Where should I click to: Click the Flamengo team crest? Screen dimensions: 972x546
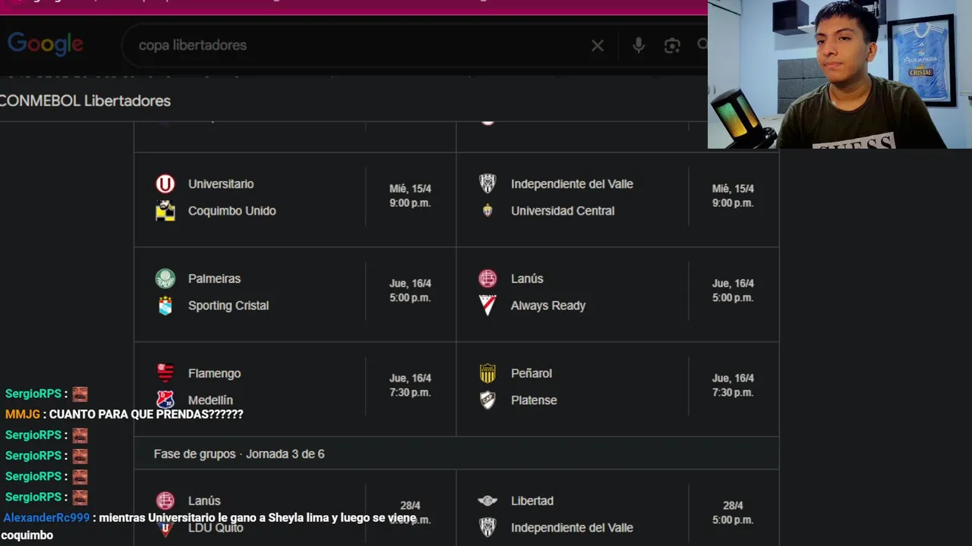(165, 373)
